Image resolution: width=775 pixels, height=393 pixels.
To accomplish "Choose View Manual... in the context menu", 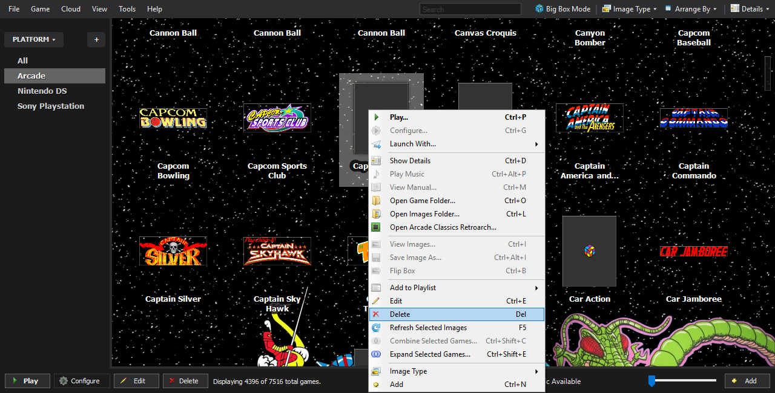I will (457, 187).
